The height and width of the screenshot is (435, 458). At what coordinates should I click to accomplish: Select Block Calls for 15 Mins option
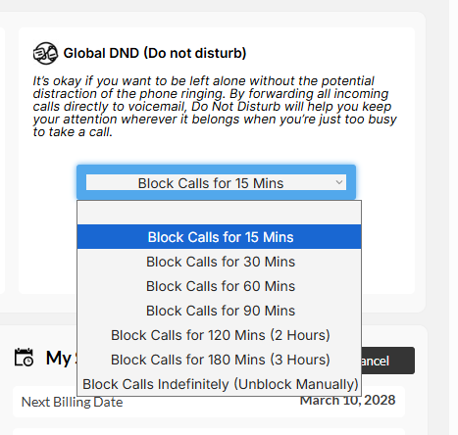[219, 237]
